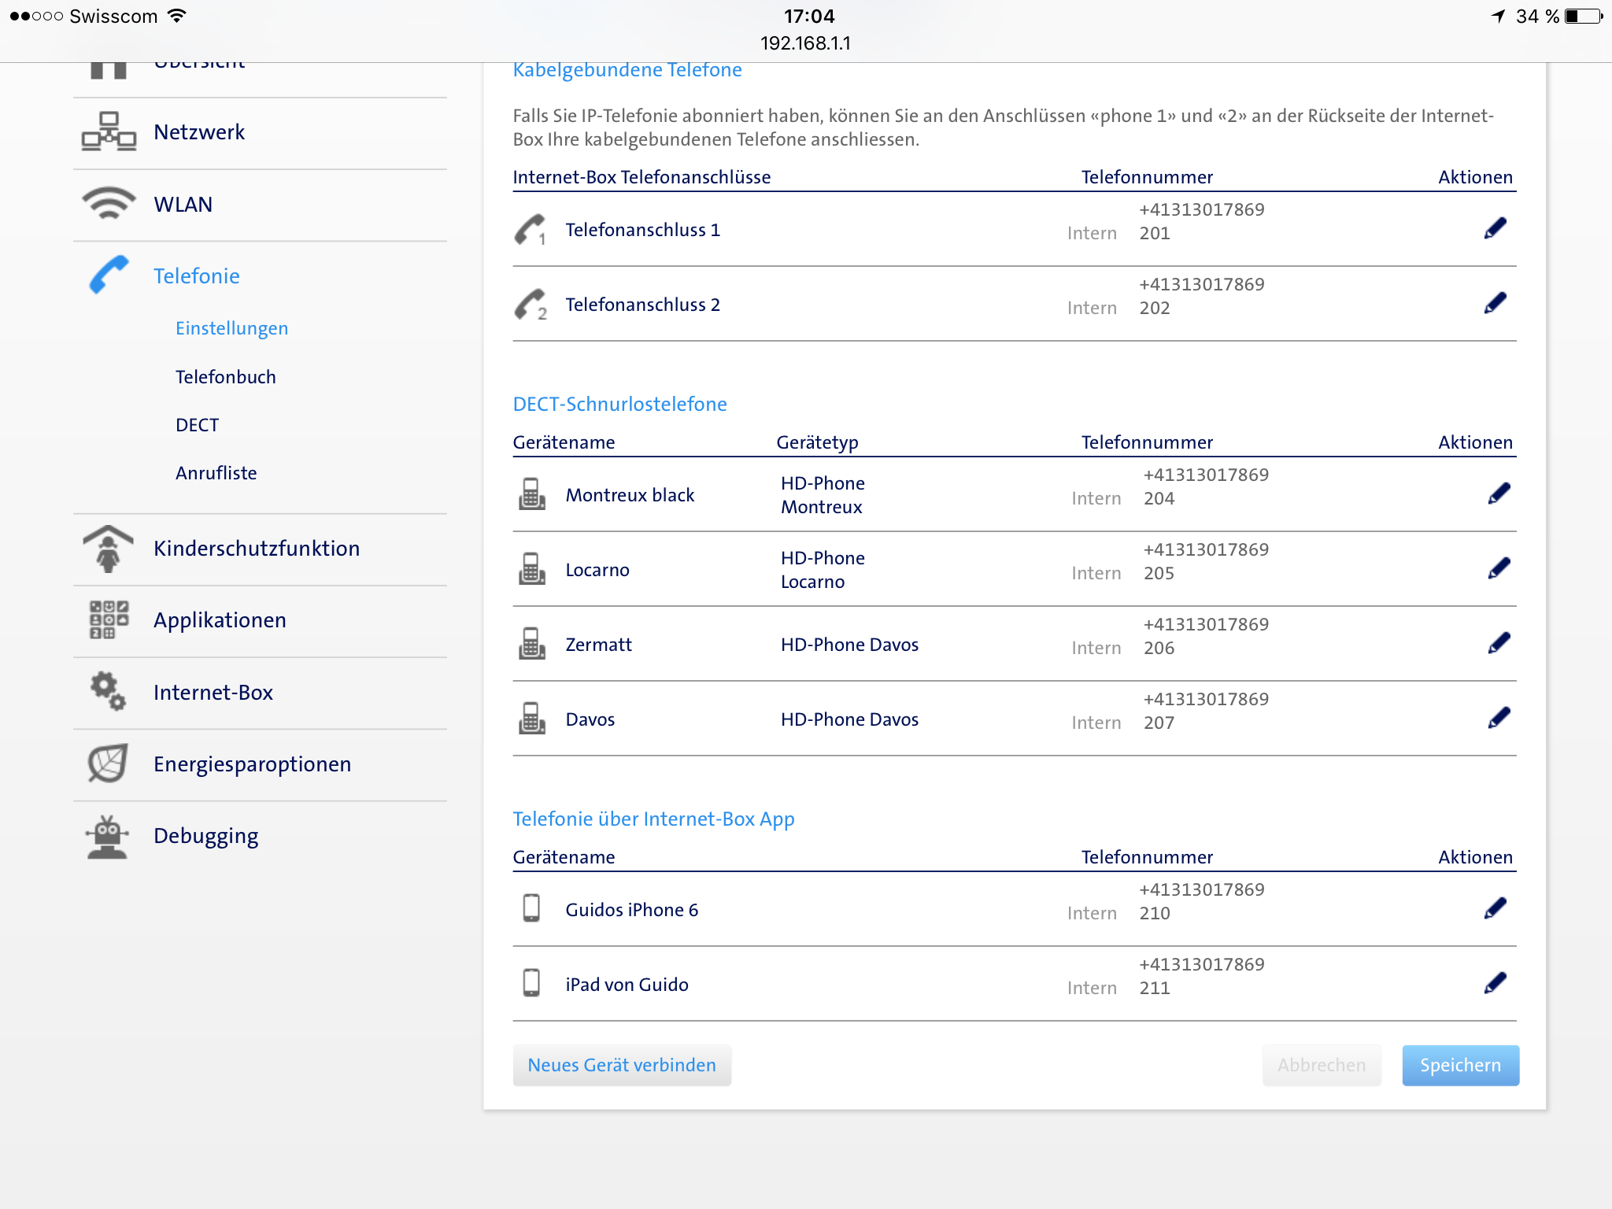The image size is (1612, 1209).
Task: Tap the 192.168.1.1 address bar
Action: tap(805, 43)
